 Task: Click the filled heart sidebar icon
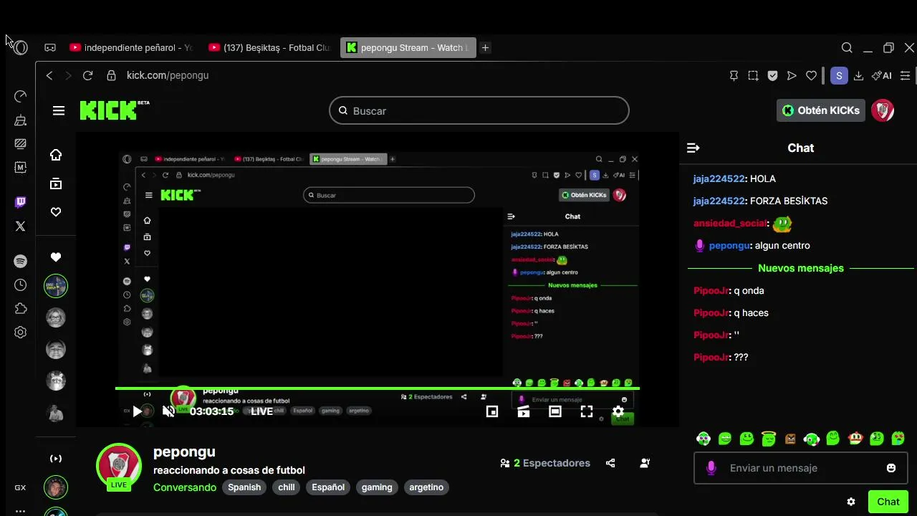click(56, 257)
